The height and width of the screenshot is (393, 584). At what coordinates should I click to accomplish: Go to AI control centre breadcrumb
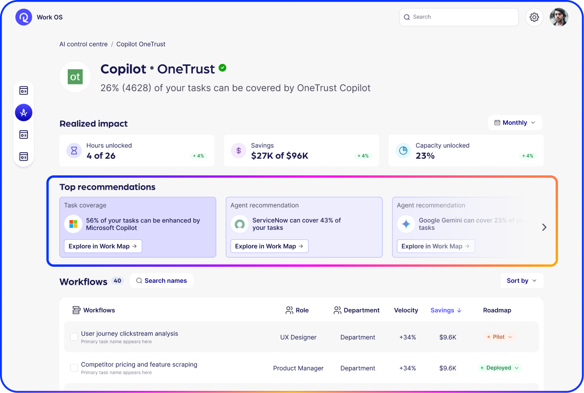pyautogui.click(x=83, y=44)
